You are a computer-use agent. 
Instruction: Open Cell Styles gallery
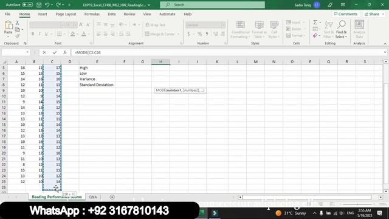tap(274, 29)
